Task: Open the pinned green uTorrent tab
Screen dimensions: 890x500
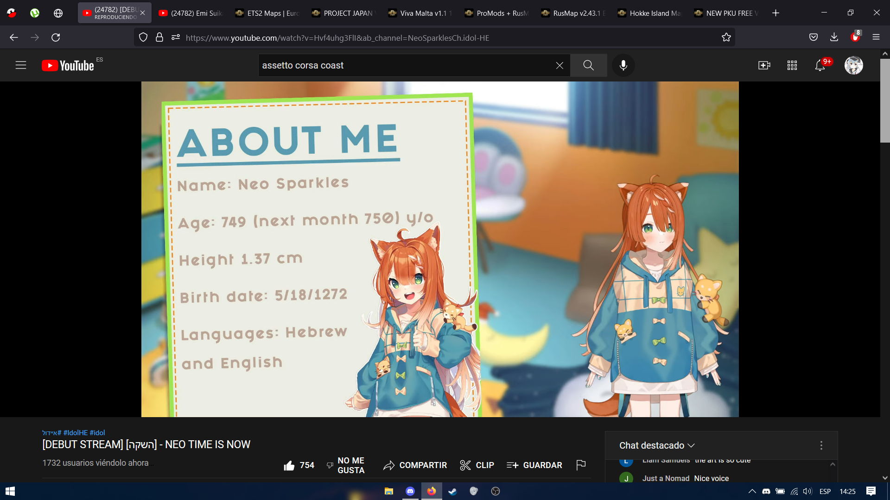Action: click(35, 13)
